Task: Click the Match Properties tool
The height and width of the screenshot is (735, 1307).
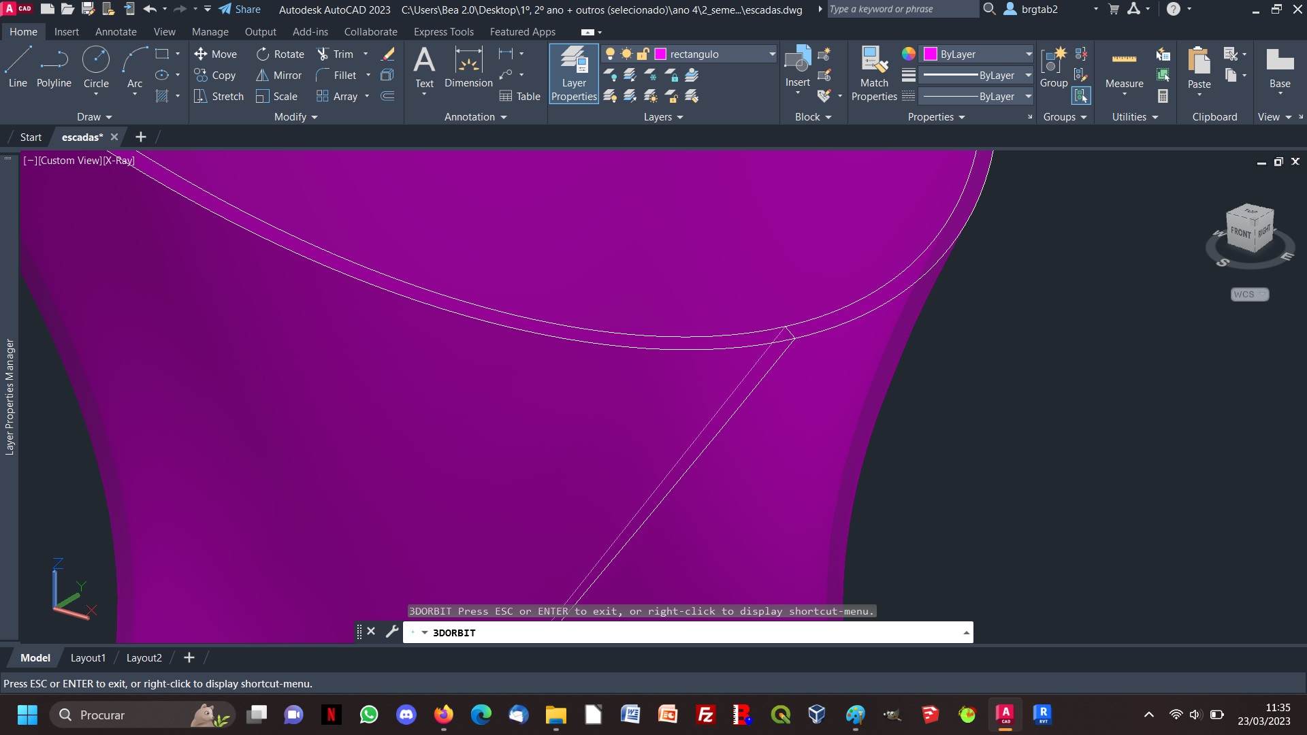Action: [874, 73]
